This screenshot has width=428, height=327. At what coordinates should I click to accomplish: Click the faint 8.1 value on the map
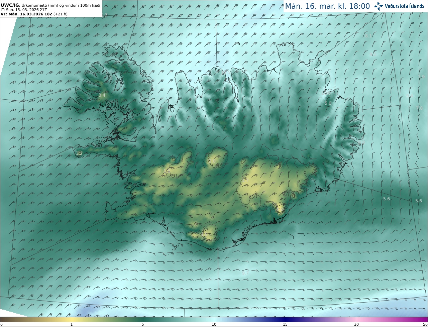point(368,36)
